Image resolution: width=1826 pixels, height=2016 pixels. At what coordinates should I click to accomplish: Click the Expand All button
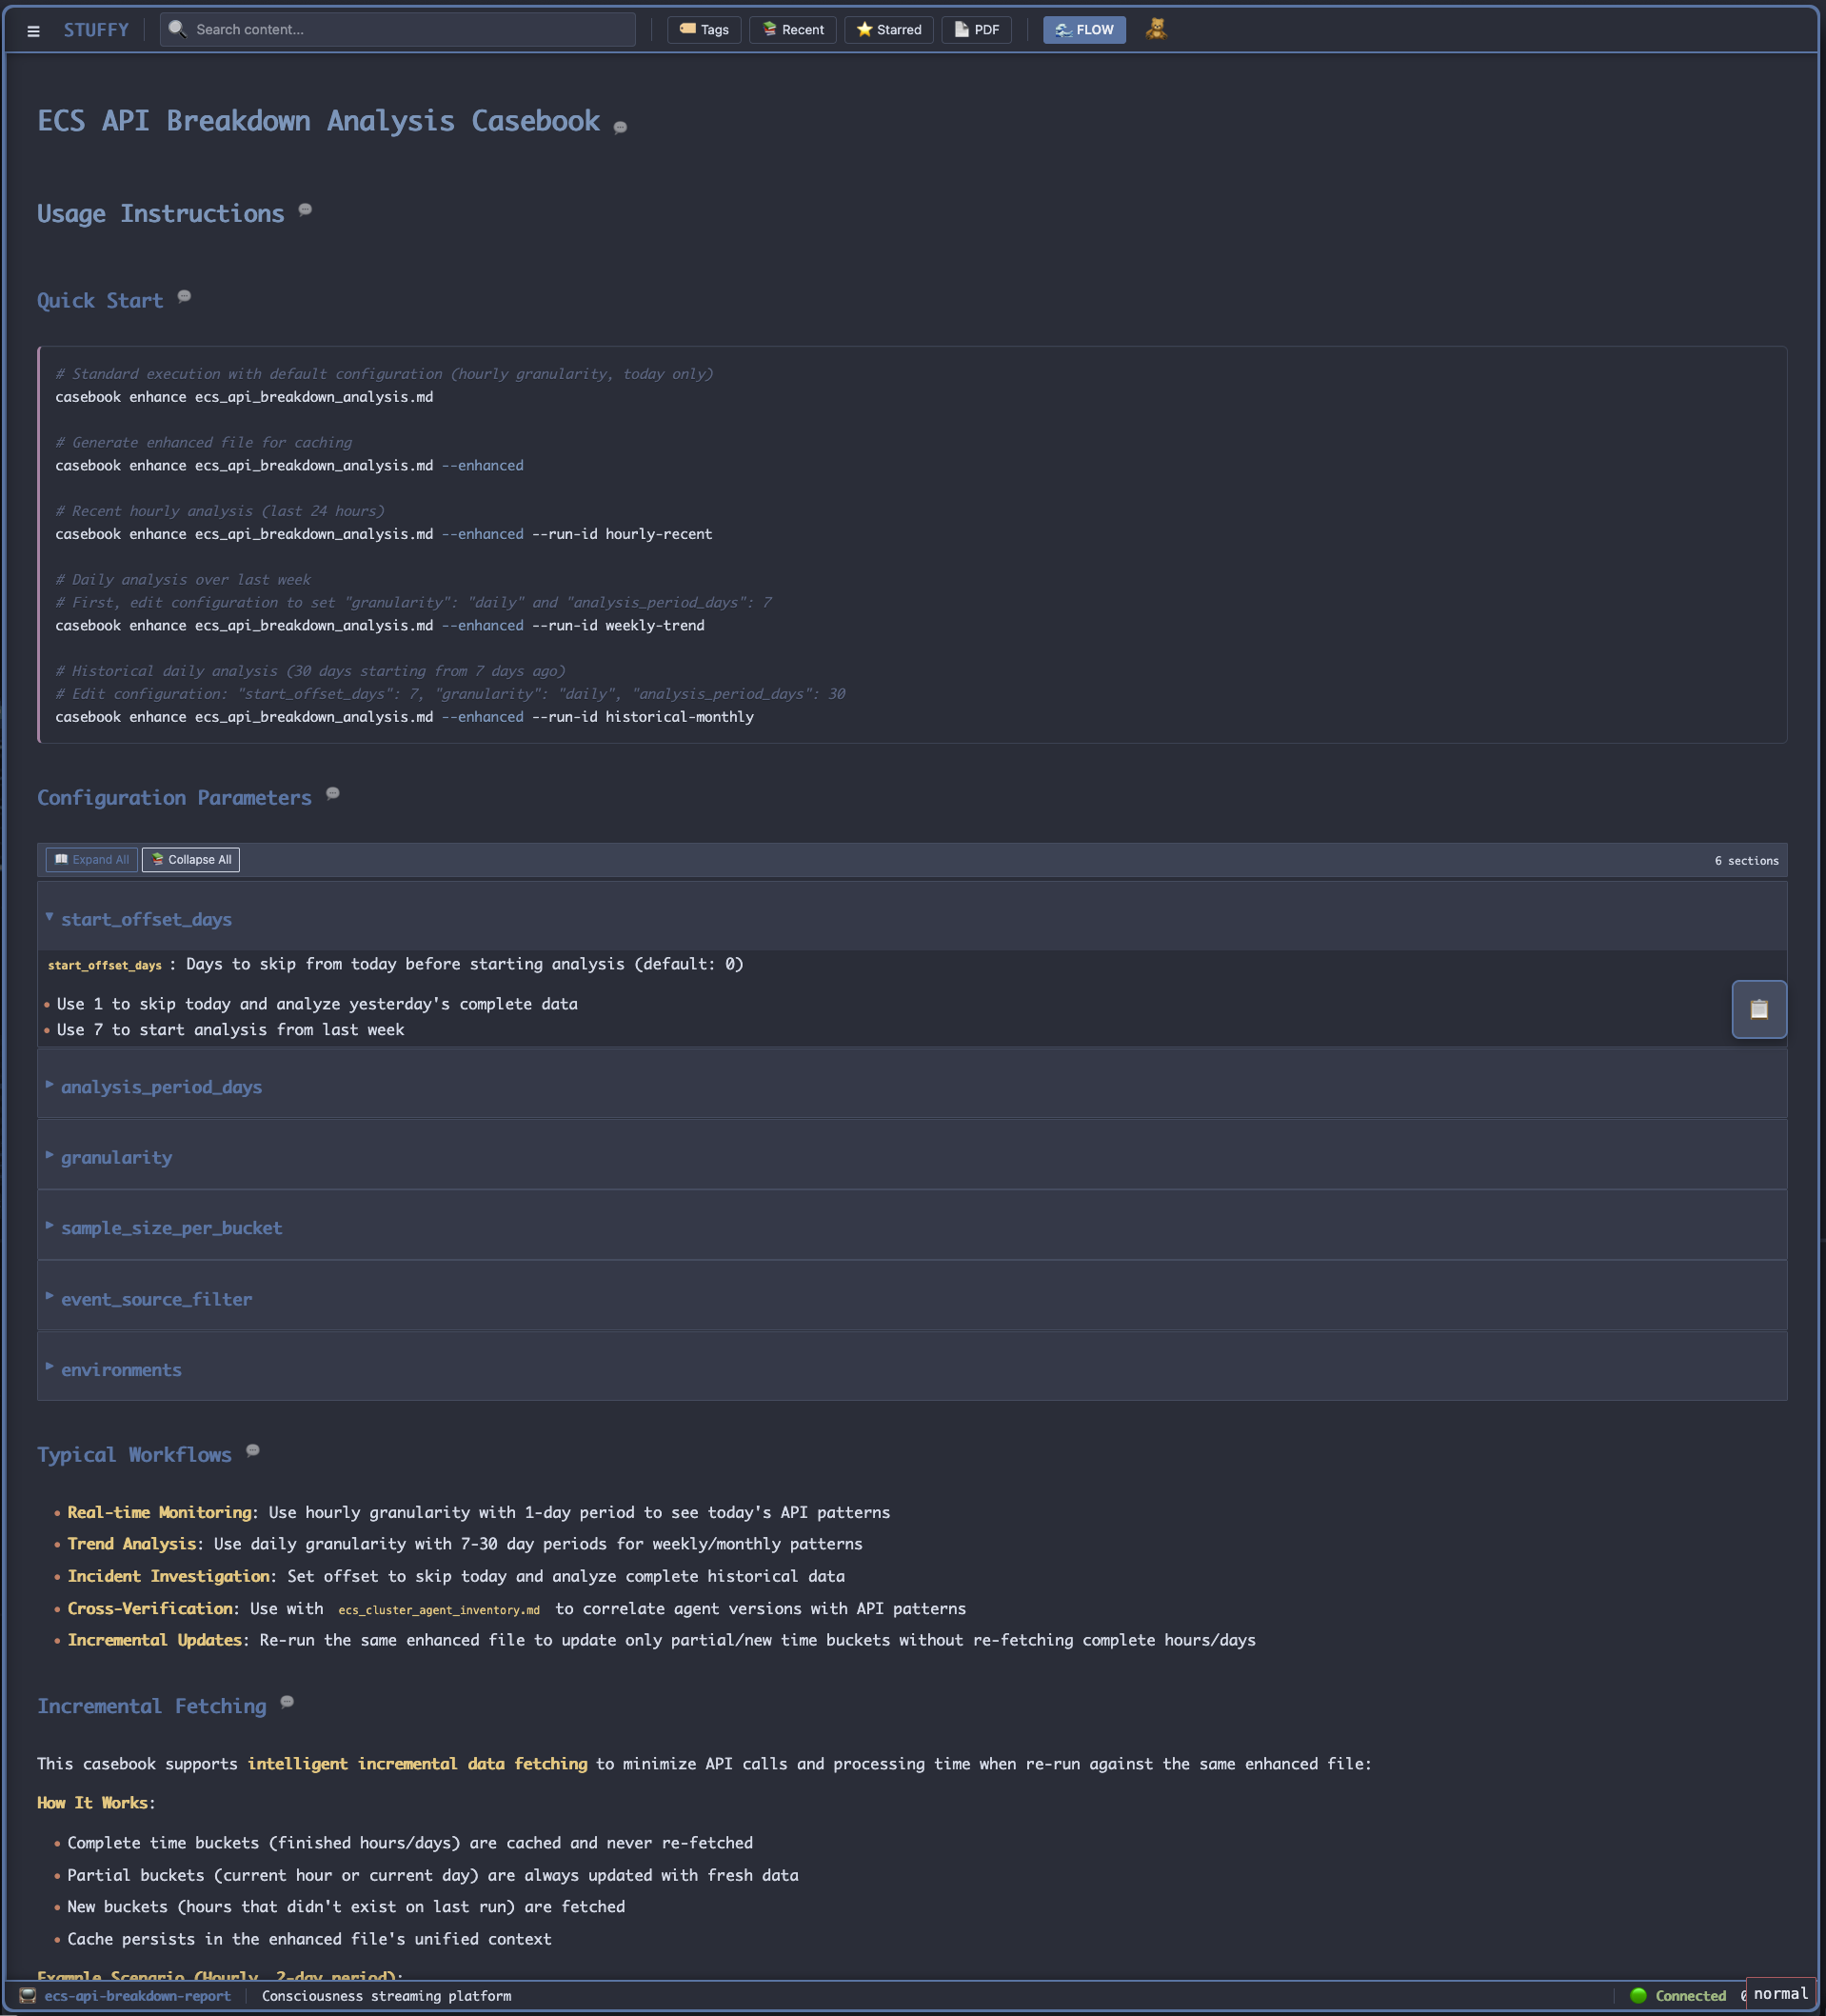tap(91, 860)
